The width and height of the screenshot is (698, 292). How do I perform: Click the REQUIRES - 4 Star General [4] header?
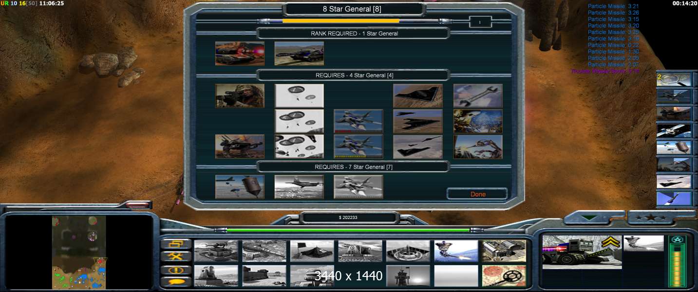click(x=354, y=75)
